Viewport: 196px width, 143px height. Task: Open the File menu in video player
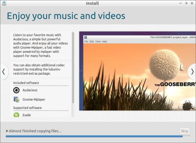pyautogui.click(x=86, y=42)
